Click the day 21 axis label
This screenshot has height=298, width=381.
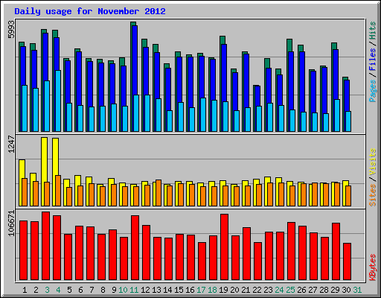[246, 290]
